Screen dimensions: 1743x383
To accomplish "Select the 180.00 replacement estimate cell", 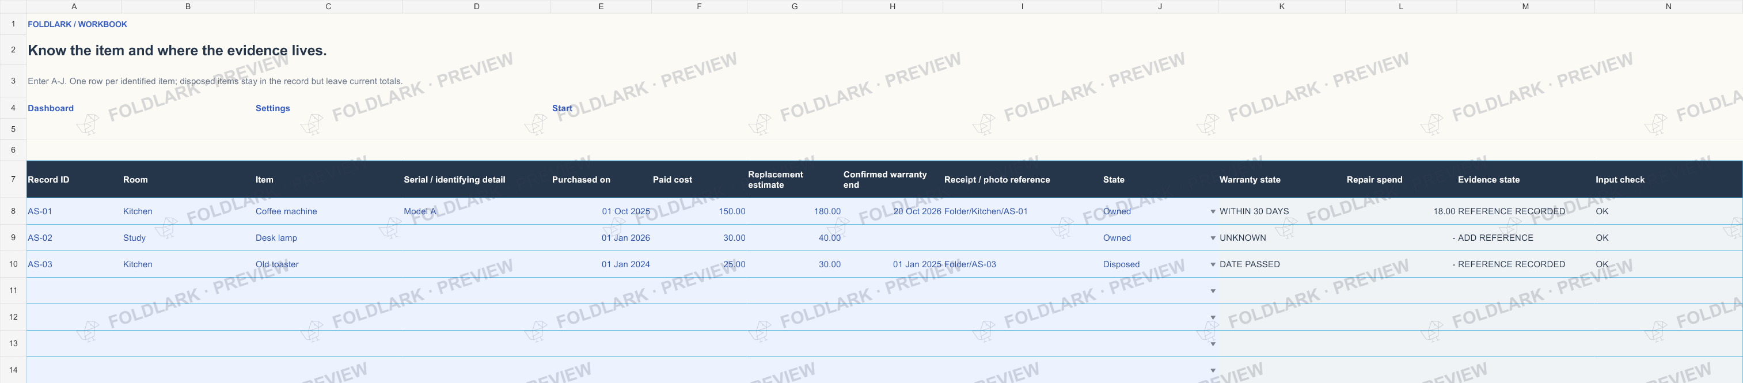I will 795,211.
